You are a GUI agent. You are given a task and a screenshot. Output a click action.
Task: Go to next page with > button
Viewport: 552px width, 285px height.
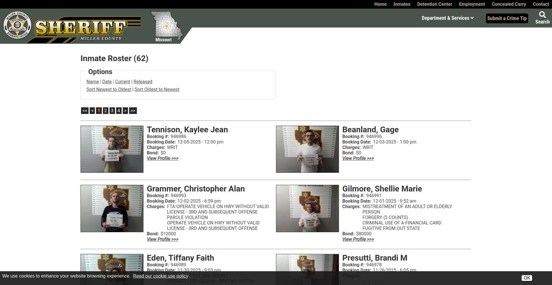coord(125,111)
